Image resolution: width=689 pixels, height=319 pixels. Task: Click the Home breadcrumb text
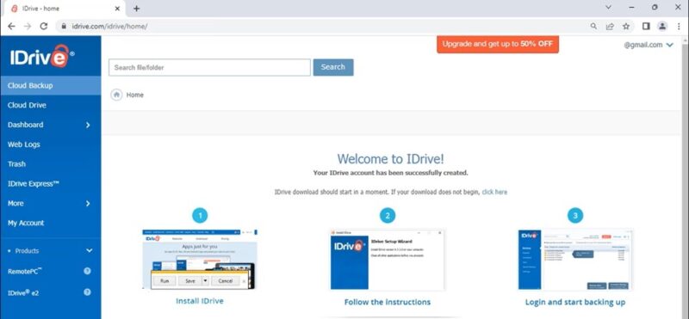pos(135,95)
